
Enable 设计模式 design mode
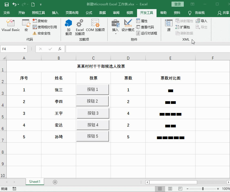(128, 27)
